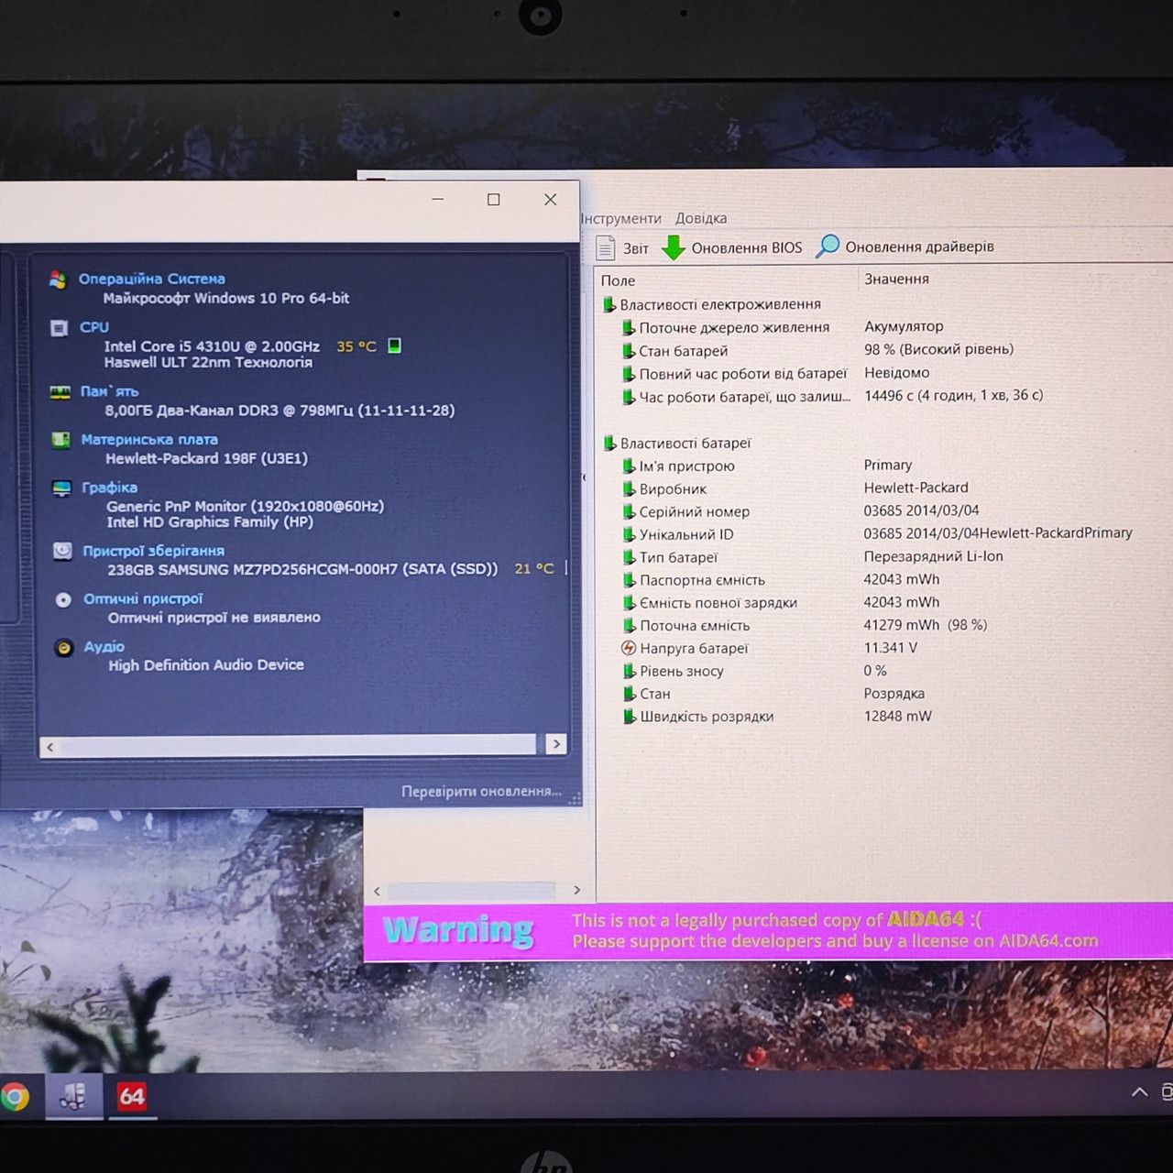Click the Напруга батареї voltage icon
Viewport: 1173px width, 1173px height.
tap(629, 648)
